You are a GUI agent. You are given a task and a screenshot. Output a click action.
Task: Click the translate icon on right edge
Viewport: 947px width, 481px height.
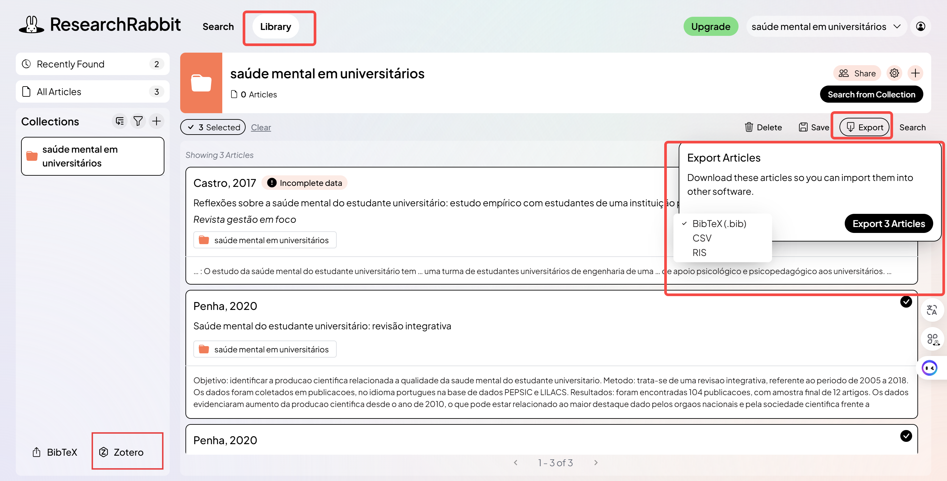[x=932, y=310]
